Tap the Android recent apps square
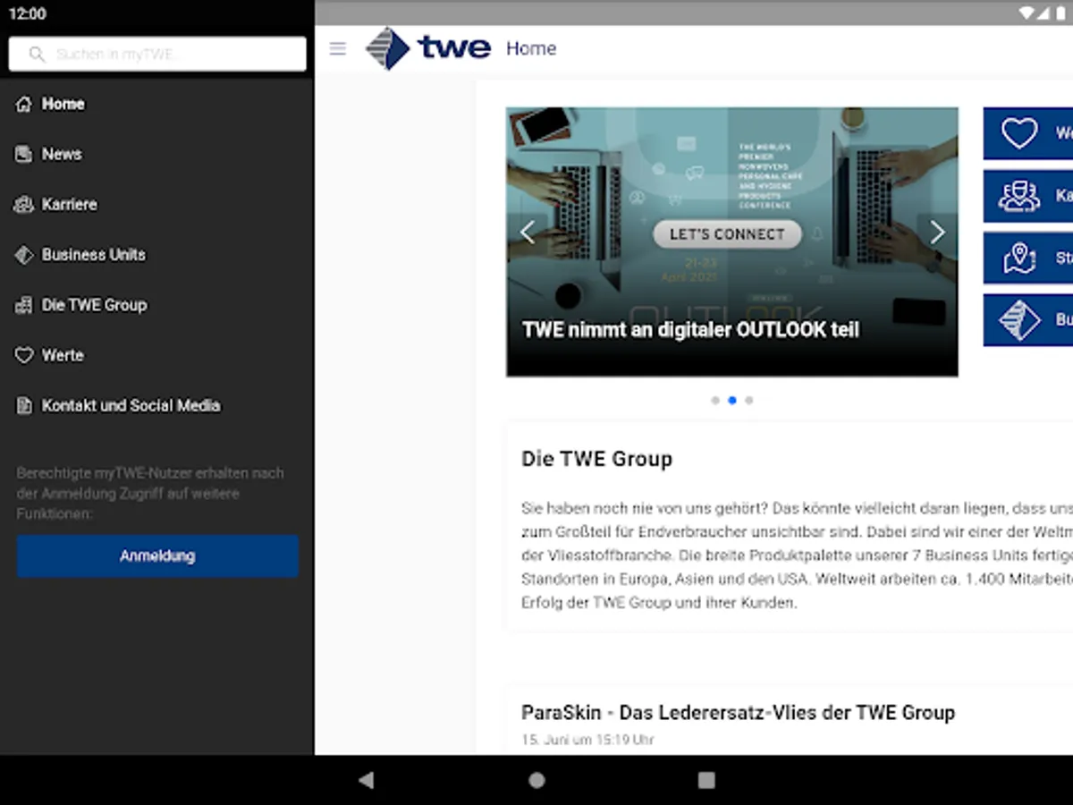 click(706, 780)
